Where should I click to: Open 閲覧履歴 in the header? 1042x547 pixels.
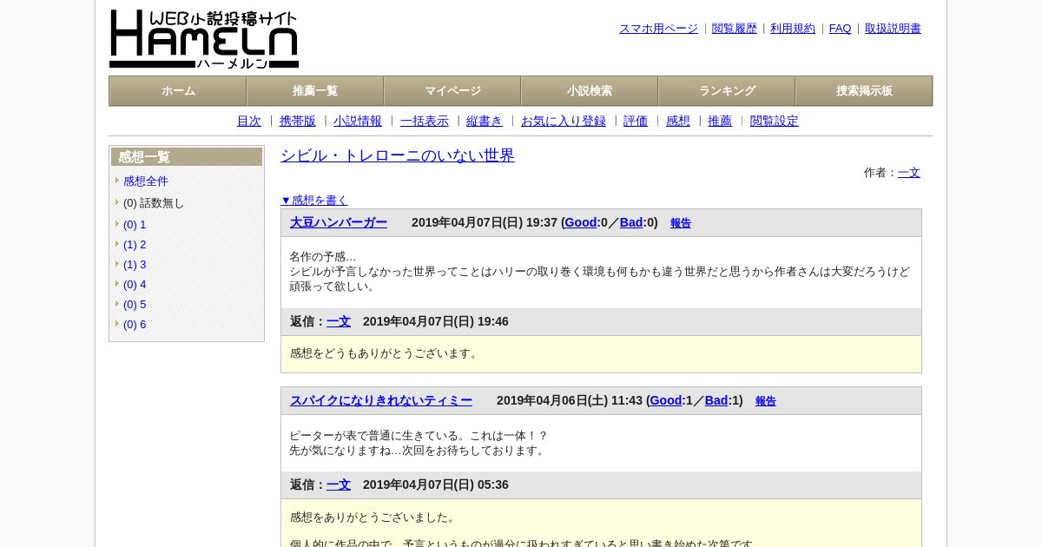coord(735,29)
